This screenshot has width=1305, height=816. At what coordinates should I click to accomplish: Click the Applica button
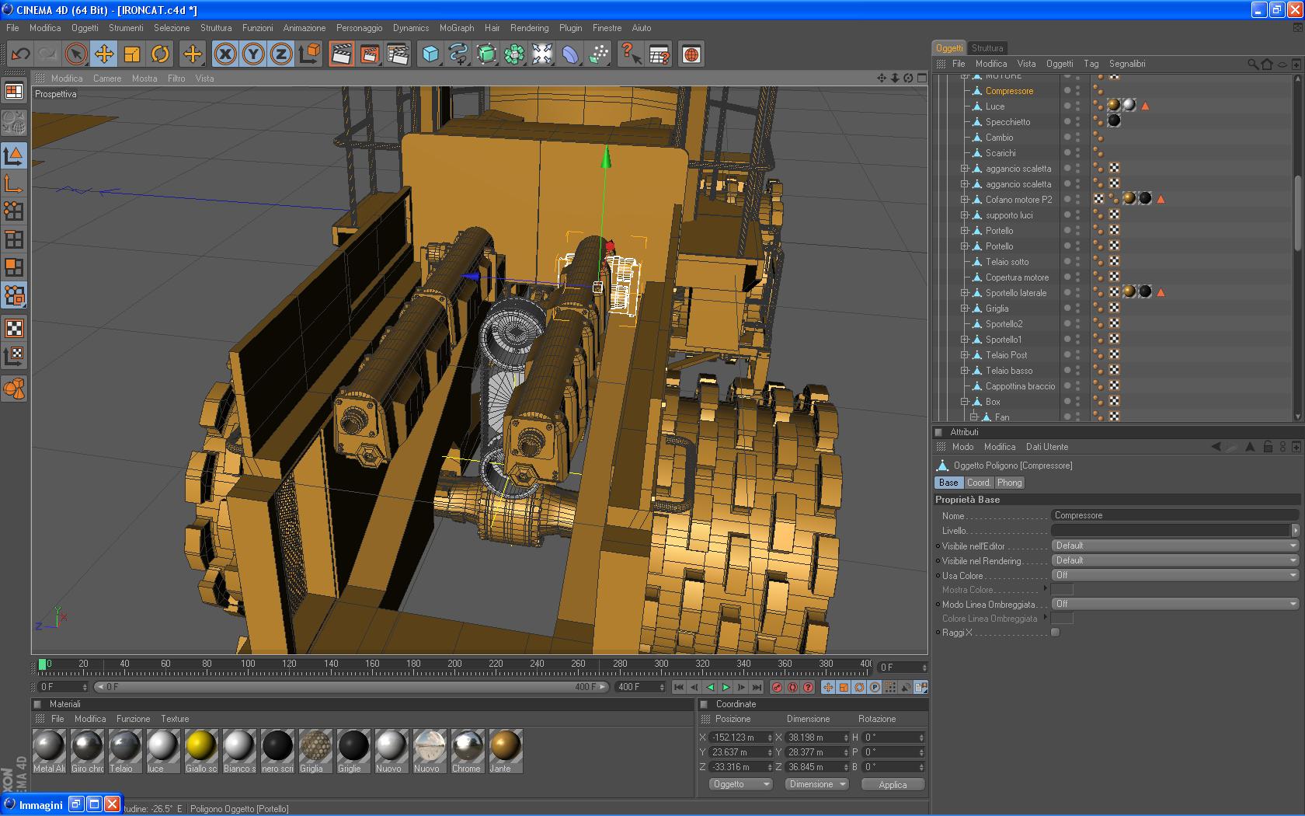tap(893, 785)
